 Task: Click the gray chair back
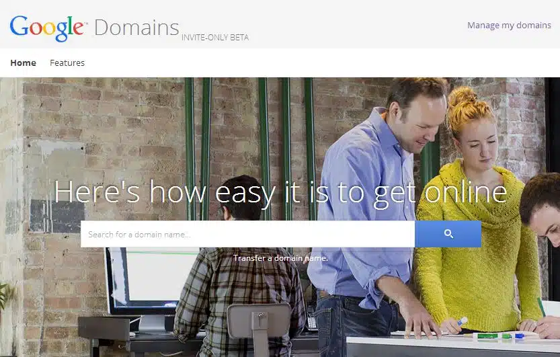(x=259, y=320)
